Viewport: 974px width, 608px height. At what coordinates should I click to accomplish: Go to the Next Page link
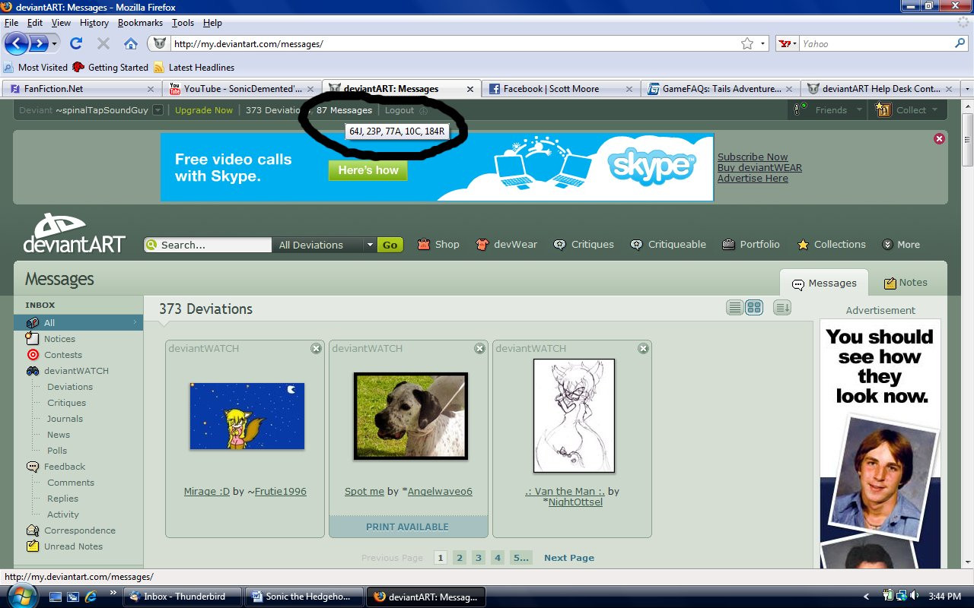tap(569, 558)
